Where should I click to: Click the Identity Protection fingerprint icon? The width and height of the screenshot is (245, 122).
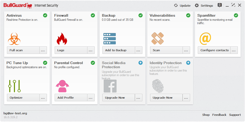point(157,86)
